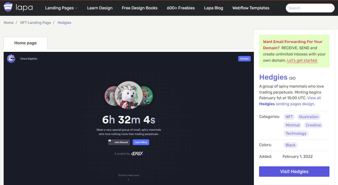This screenshot has height=185, width=338.
Task: Go to Lapa Blog
Action: pyautogui.click(x=213, y=8)
